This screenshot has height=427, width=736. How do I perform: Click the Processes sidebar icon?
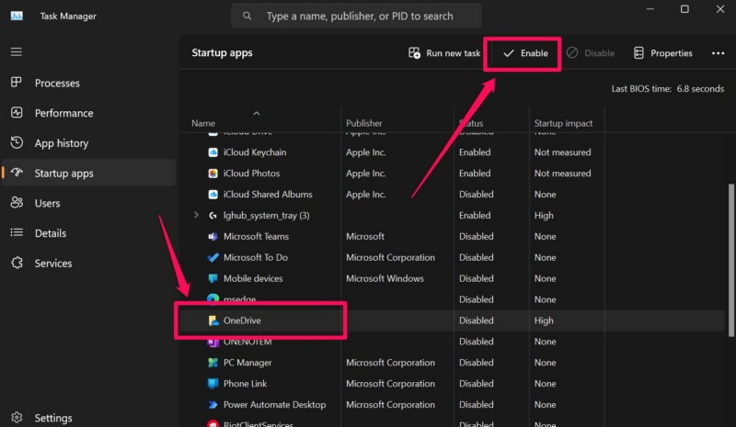point(17,83)
